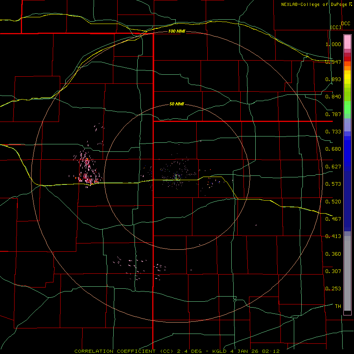Image resolution: width=354 pixels, height=354 pixels.
Task: Select the 0.733 scale value
Action: pos(333,132)
